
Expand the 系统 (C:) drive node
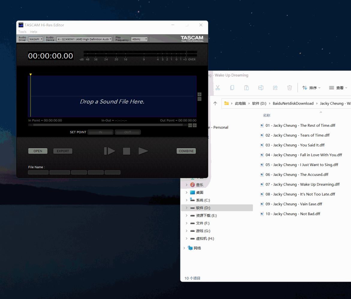coord(186,200)
